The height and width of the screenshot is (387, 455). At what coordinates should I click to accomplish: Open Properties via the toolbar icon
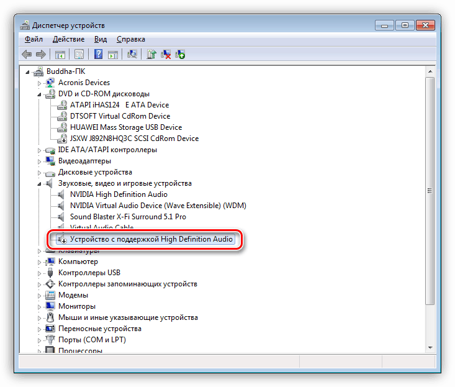(x=79, y=54)
